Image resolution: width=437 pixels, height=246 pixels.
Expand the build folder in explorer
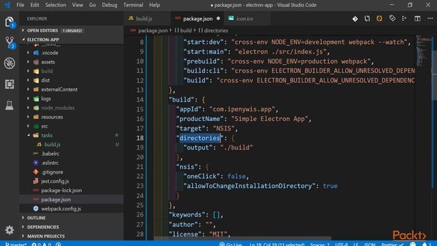(28, 71)
